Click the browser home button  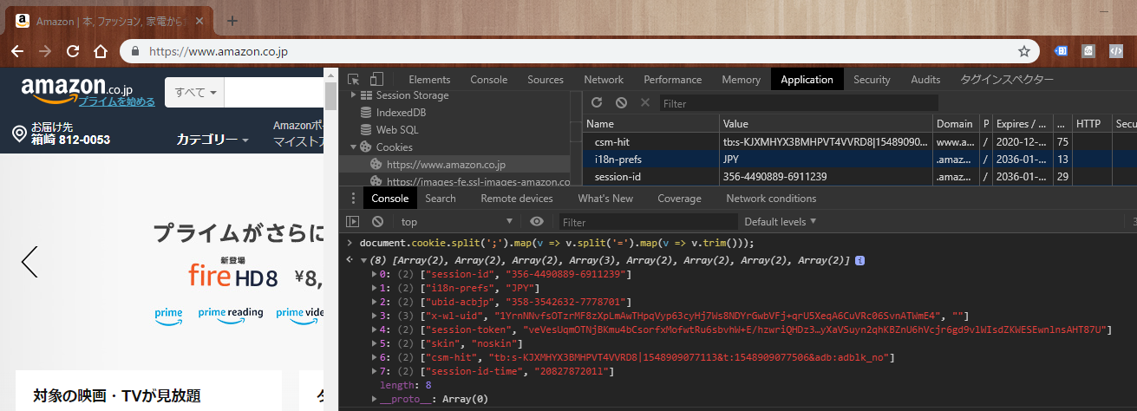[x=100, y=51]
